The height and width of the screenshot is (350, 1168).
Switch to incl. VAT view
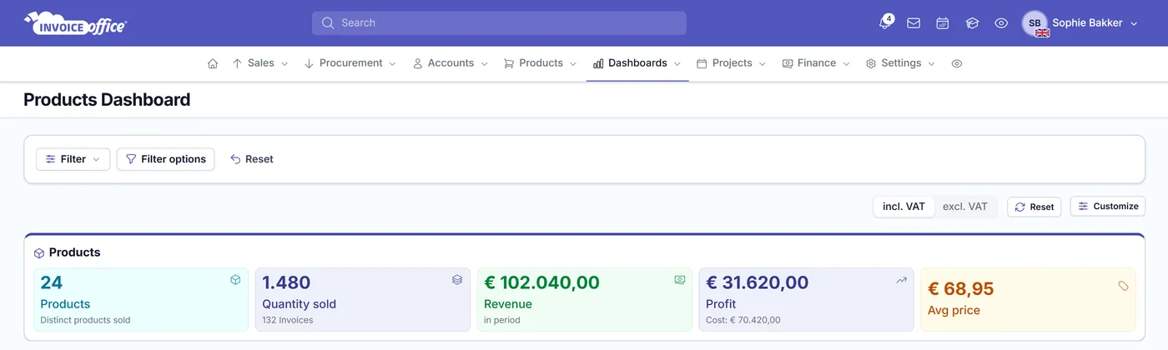tap(904, 207)
